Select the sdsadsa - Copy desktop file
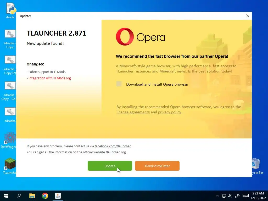The height and width of the screenshot is (201, 268). [x=10, y=39]
